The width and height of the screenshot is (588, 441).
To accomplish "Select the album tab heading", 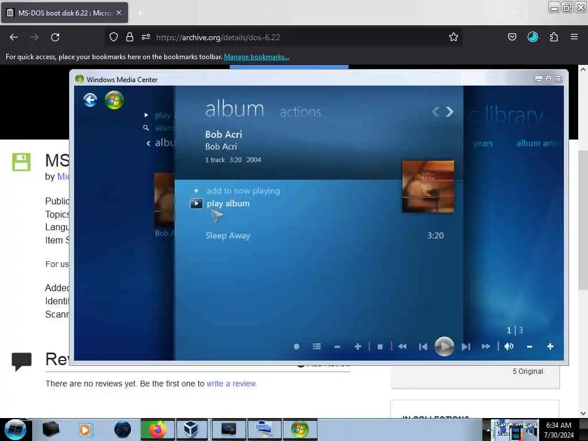I will pos(234,109).
